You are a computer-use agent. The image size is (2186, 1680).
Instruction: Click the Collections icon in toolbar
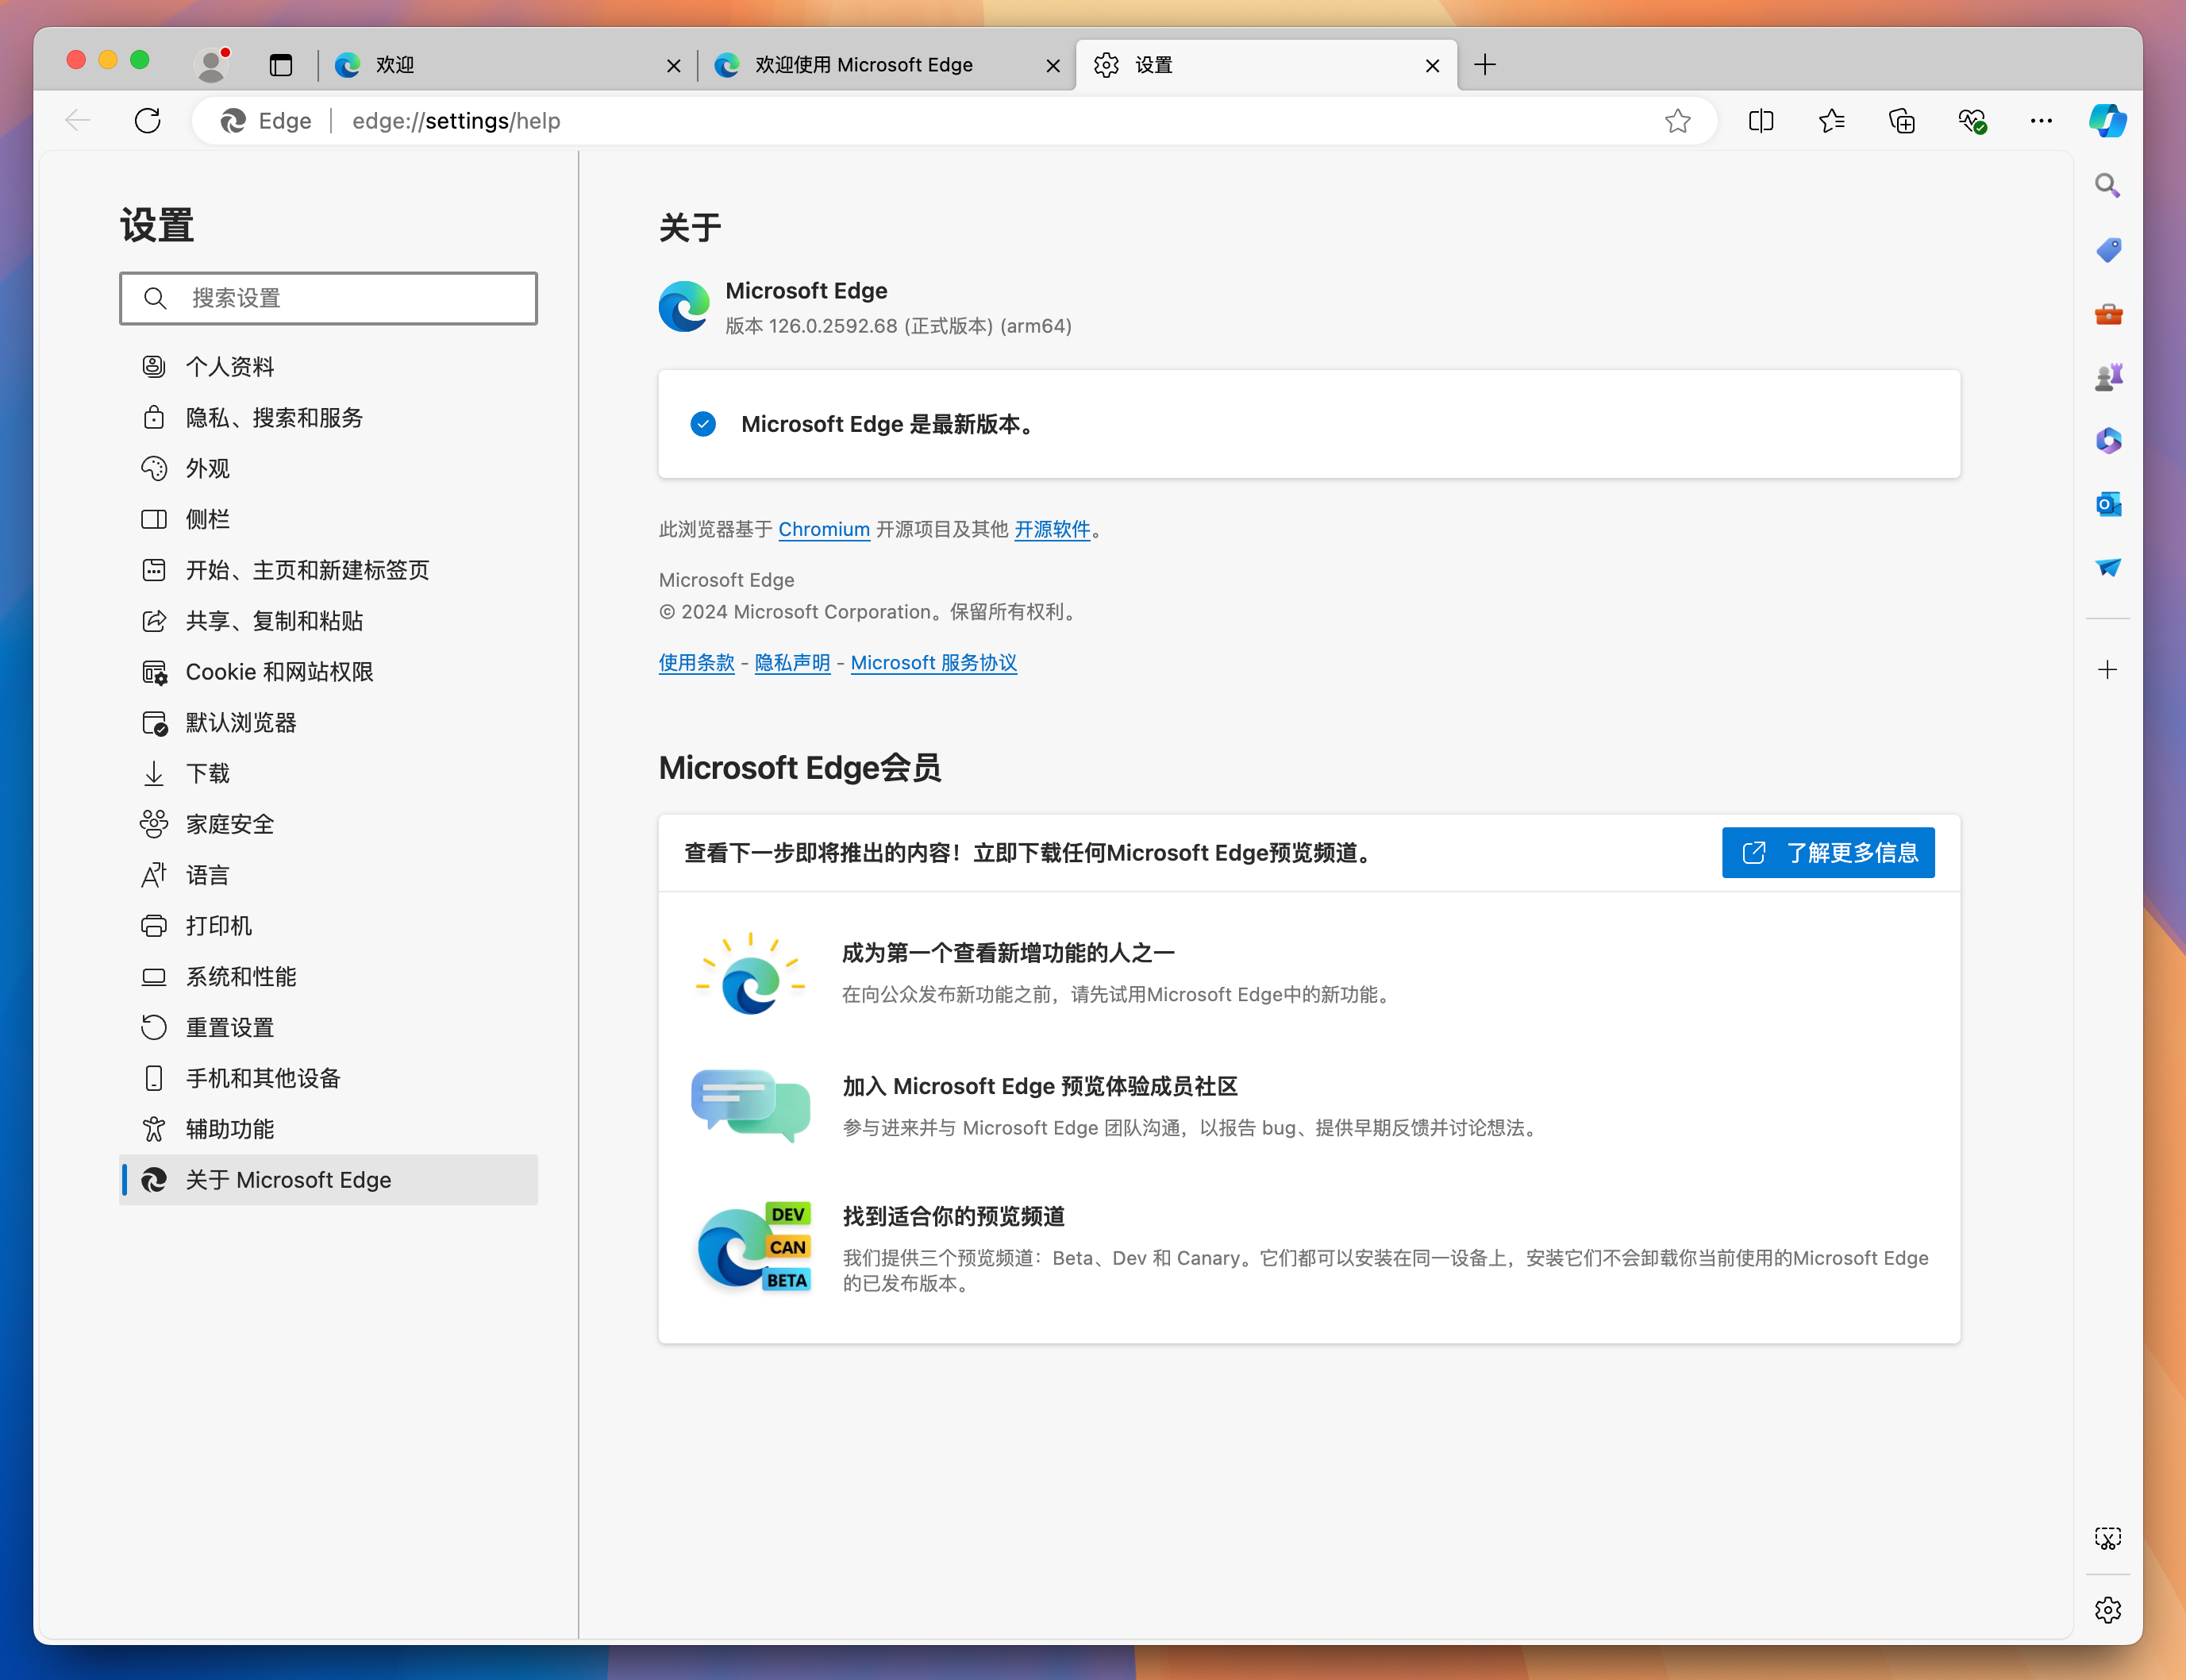point(1902,120)
